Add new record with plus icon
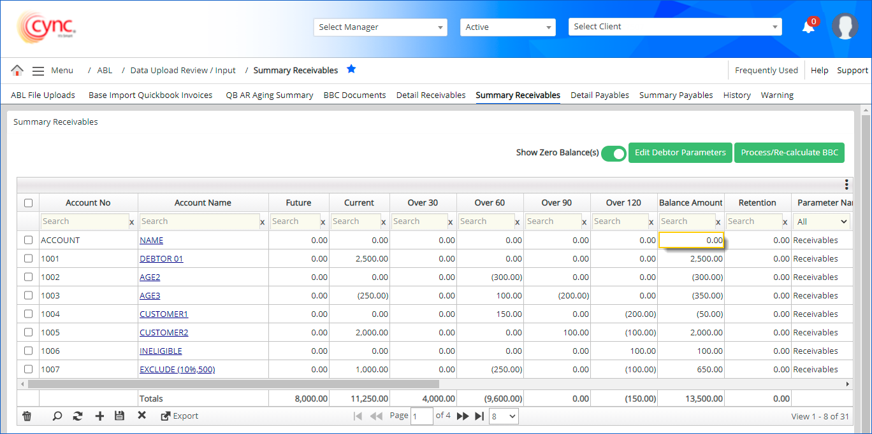 99,416
